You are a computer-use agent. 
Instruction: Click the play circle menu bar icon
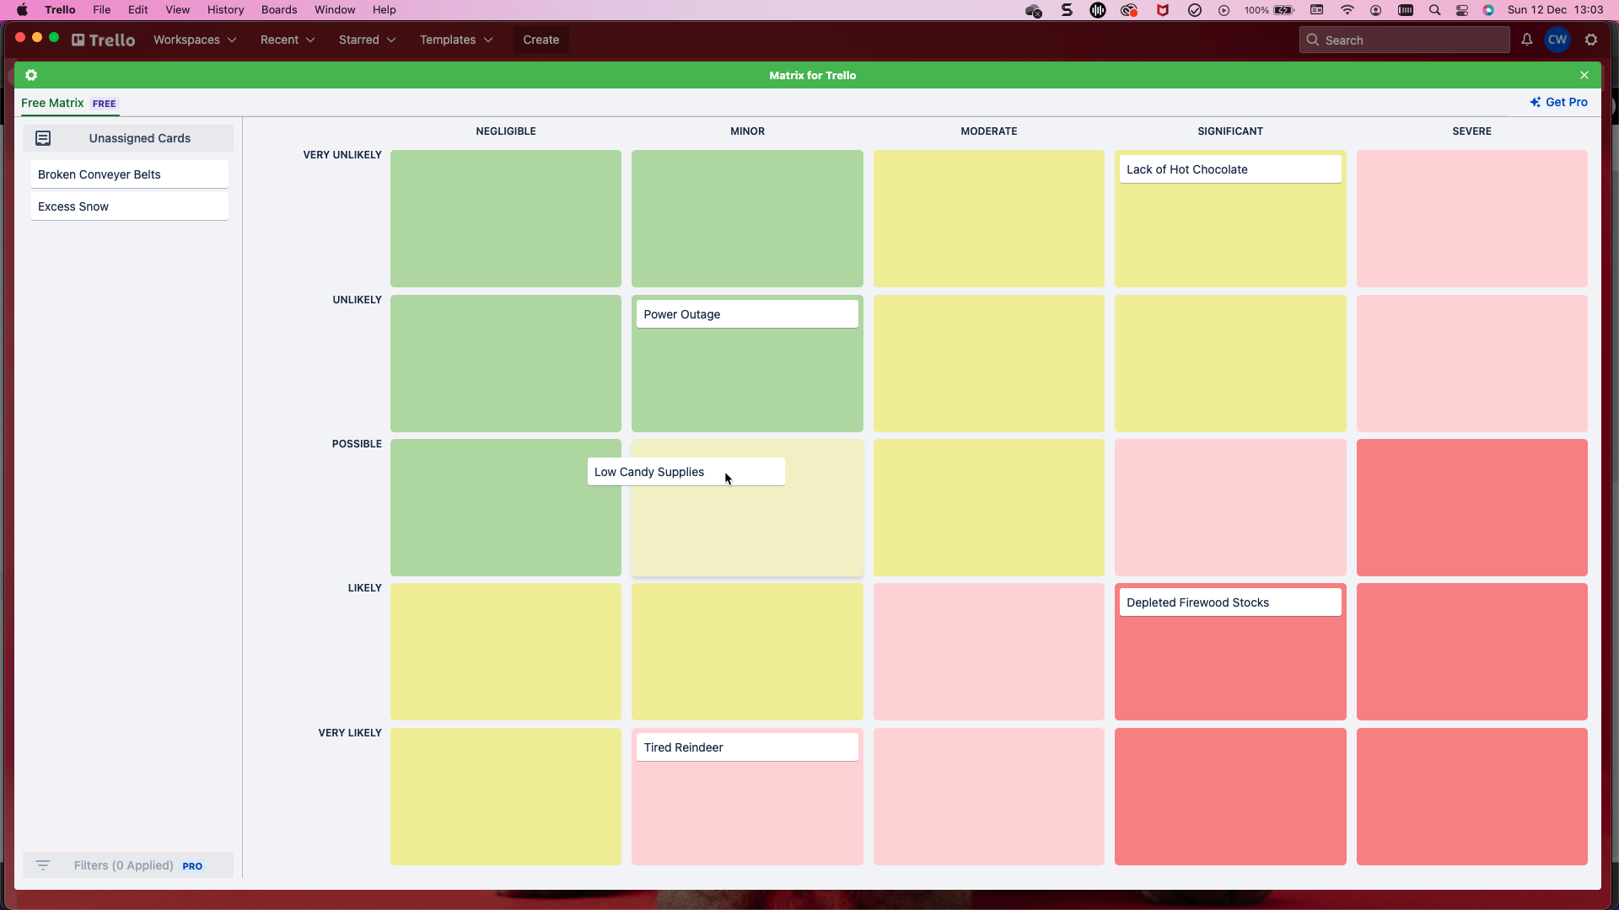coord(1224,10)
